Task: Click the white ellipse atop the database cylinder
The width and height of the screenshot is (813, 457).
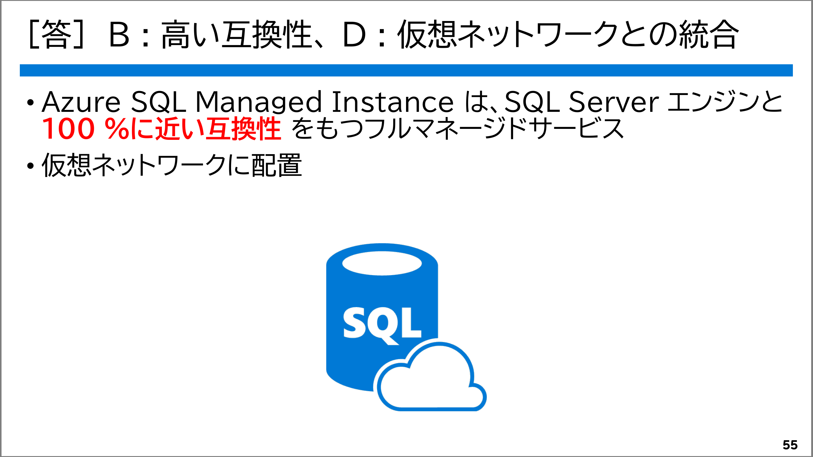Action: click(x=382, y=263)
